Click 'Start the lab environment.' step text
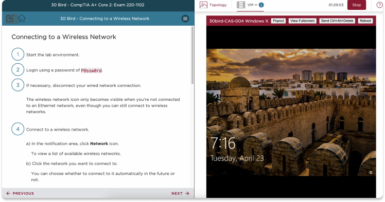Screen dimensions: 385x202 click(x=53, y=54)
